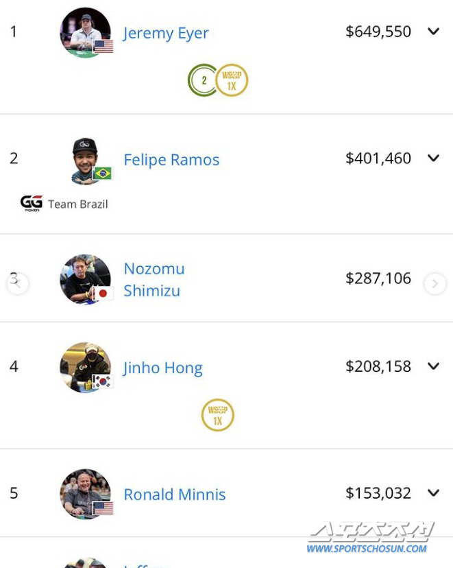Open Felipe Ramos player profile link
Viewport: 453px width, 568px height.
[171, 160]
